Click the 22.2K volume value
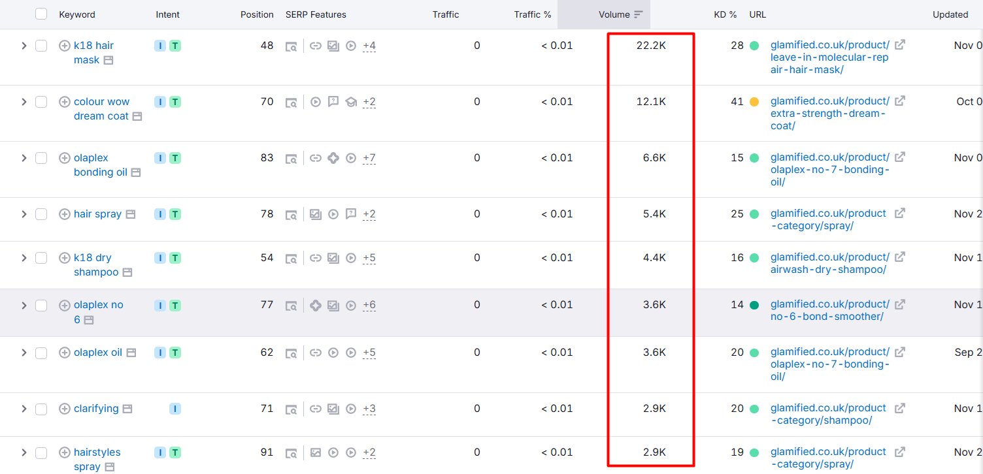The image size is (983, 474). click(651, 46)
